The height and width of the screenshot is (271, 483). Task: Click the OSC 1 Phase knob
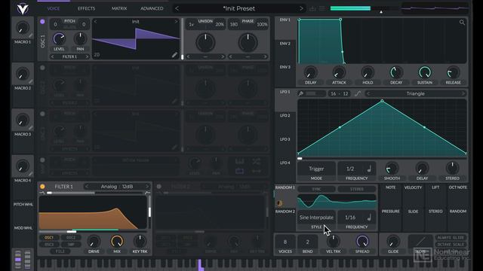click(x=248, y=42)
